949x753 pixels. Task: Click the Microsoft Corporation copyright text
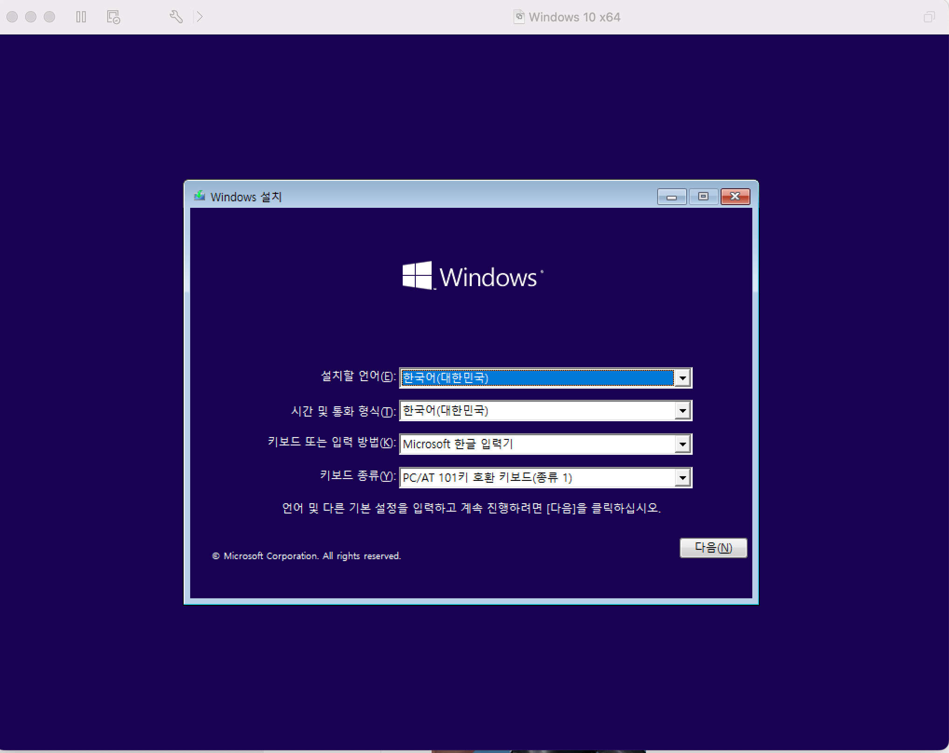pyautogui.click(x=307, y=556)
